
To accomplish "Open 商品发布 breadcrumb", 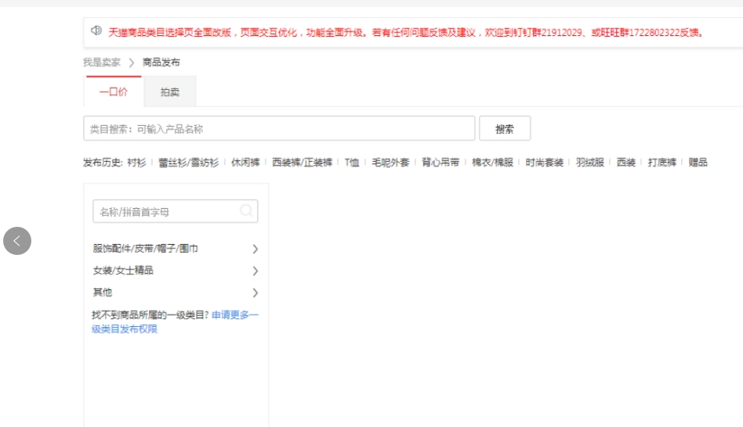I will tap(161, 63).
